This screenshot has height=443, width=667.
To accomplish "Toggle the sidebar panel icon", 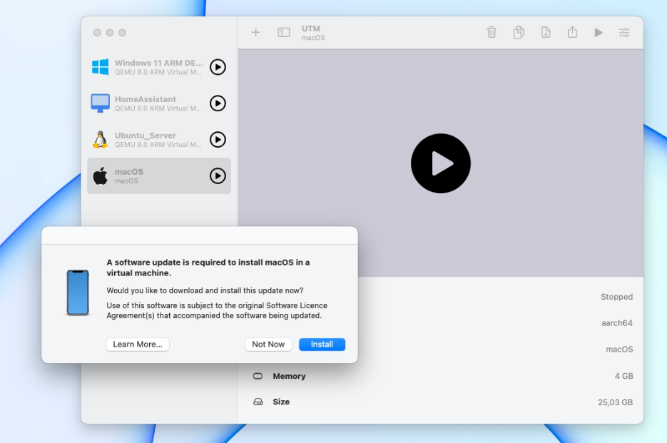I will coord(284,32).
